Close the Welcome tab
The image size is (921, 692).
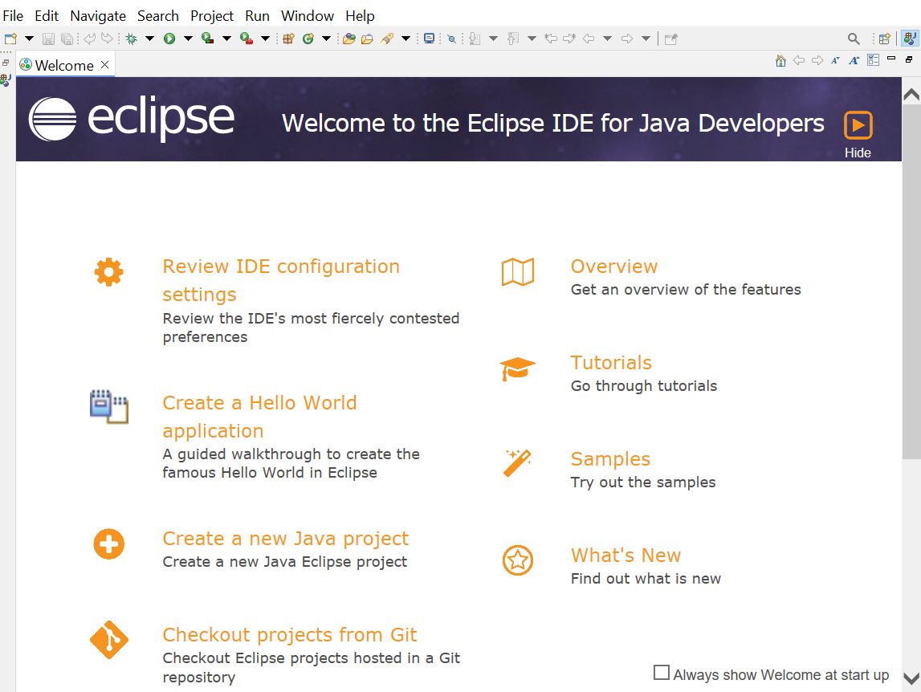coord(104,64)
